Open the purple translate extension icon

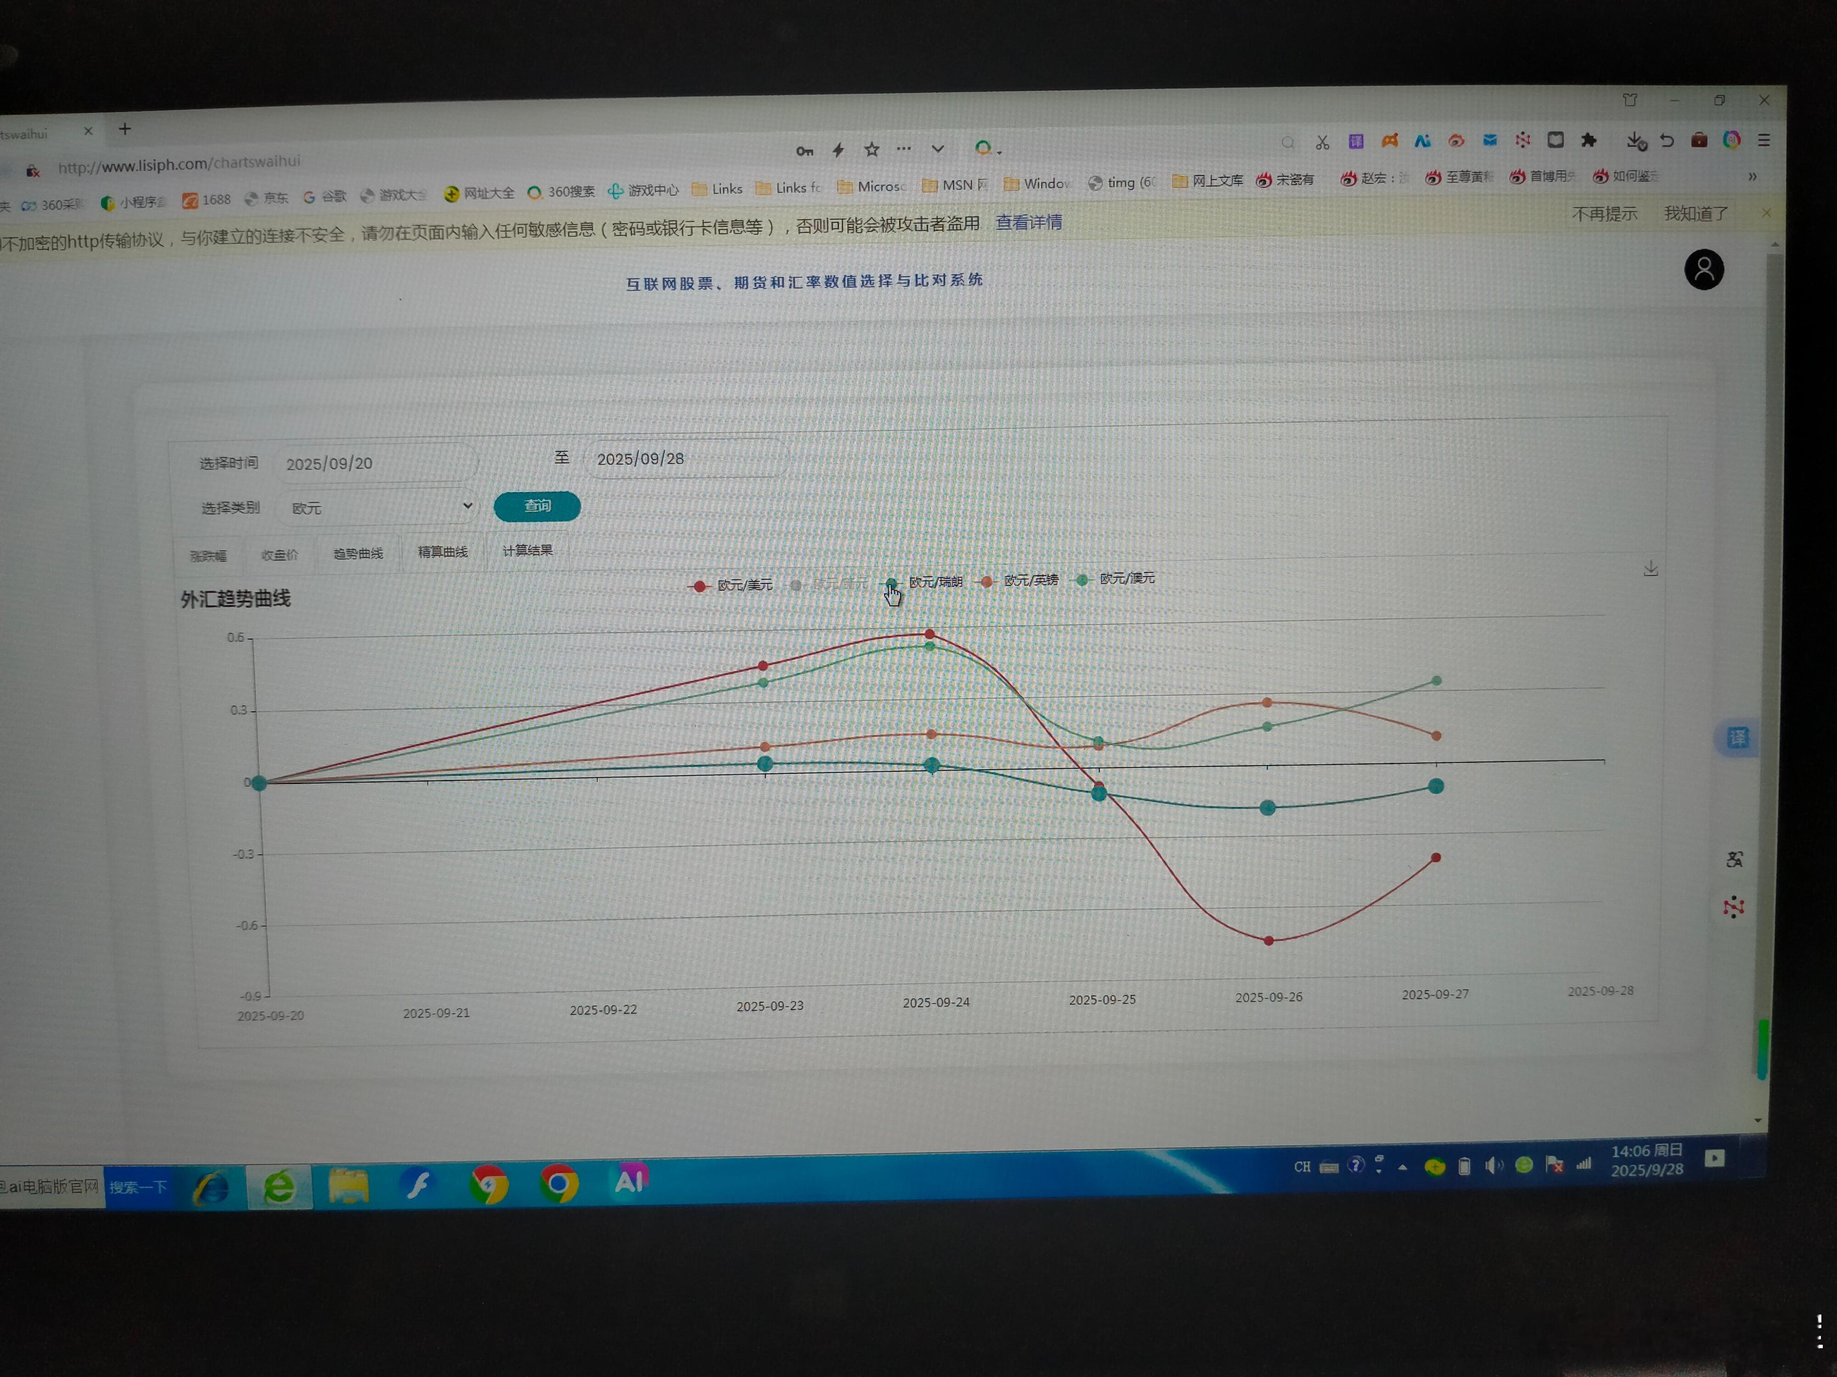click(1355, 141)
